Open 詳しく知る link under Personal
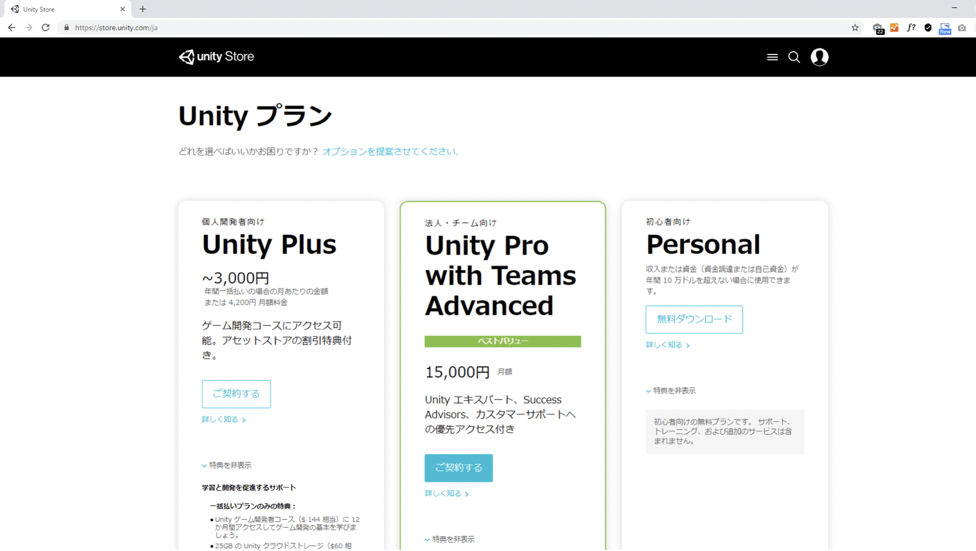 667,345
